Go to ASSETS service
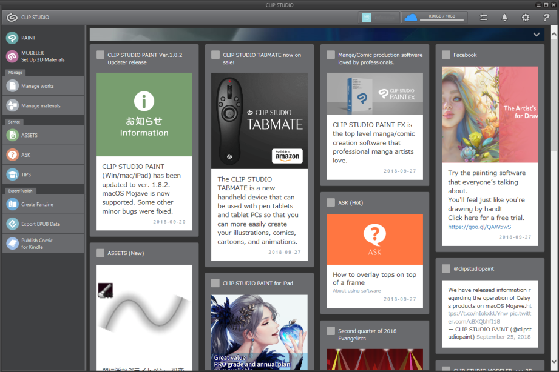This screenshot has width=559, height=372. [x=43, y=135]
